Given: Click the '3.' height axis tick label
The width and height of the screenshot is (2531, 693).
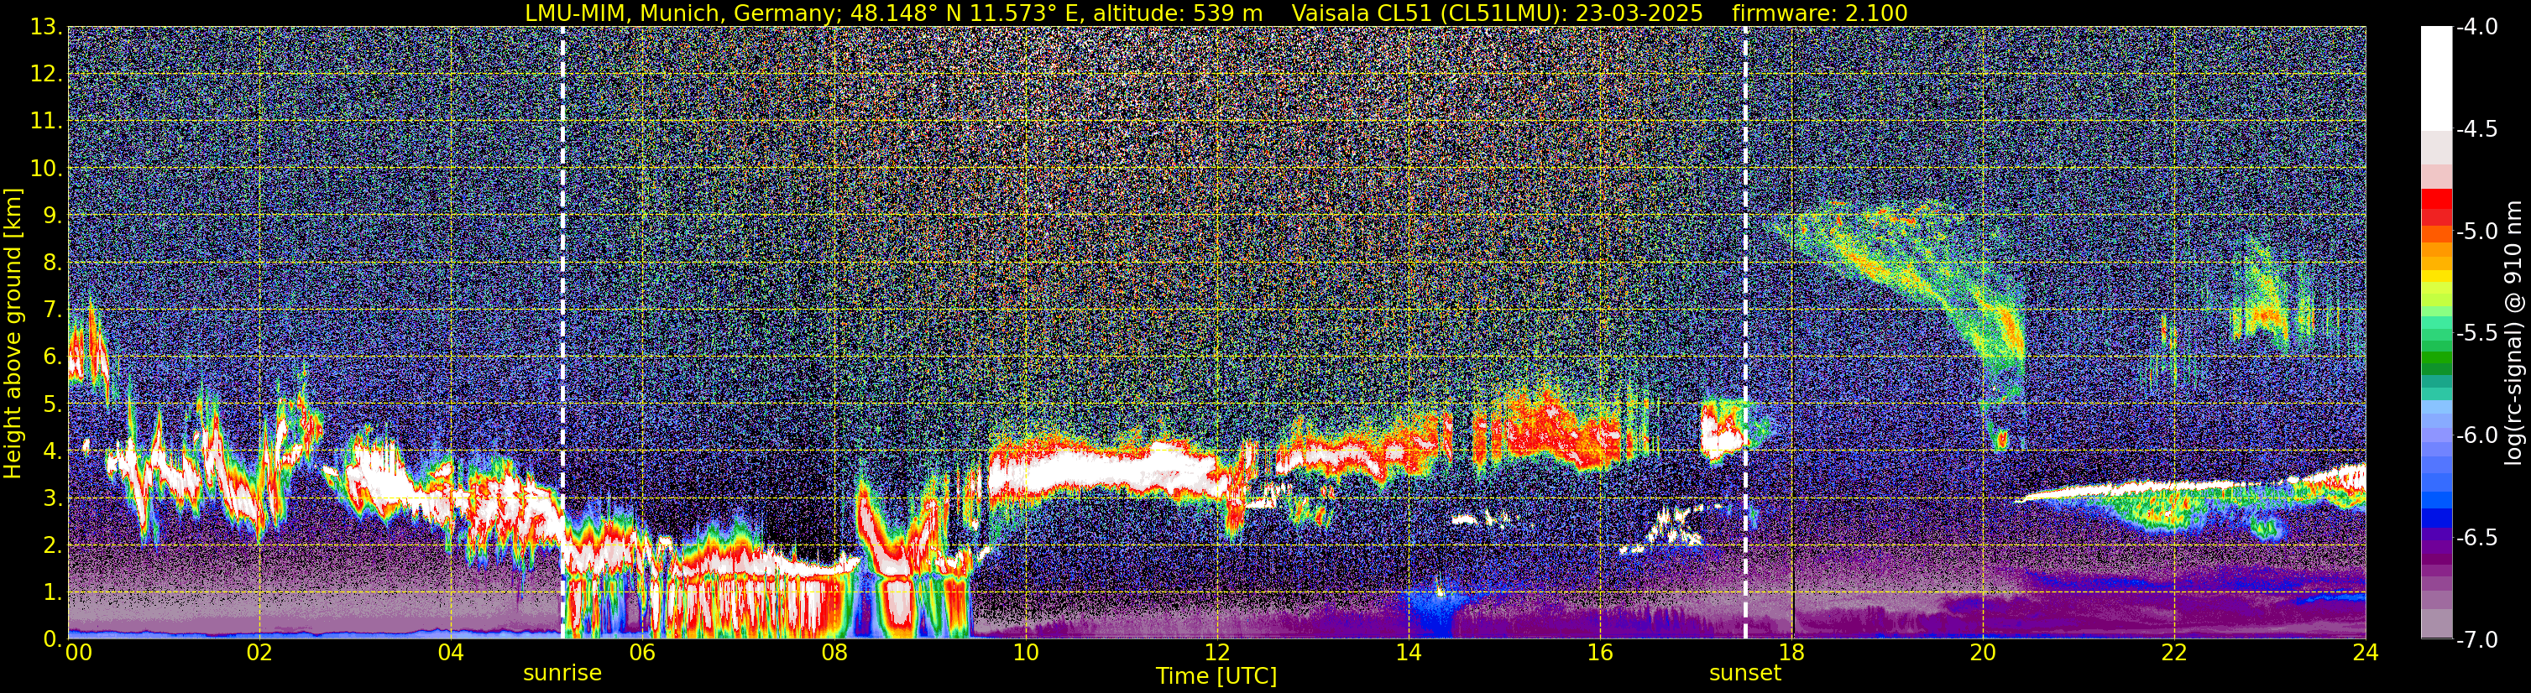Looking at the screenshot, I should coord(53,498).
